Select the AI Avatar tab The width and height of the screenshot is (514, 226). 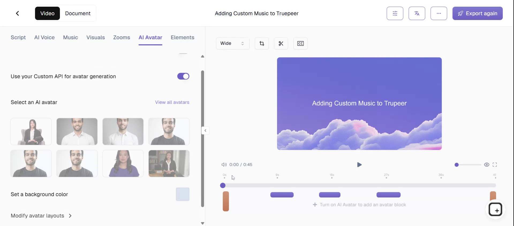click(150, 37)
